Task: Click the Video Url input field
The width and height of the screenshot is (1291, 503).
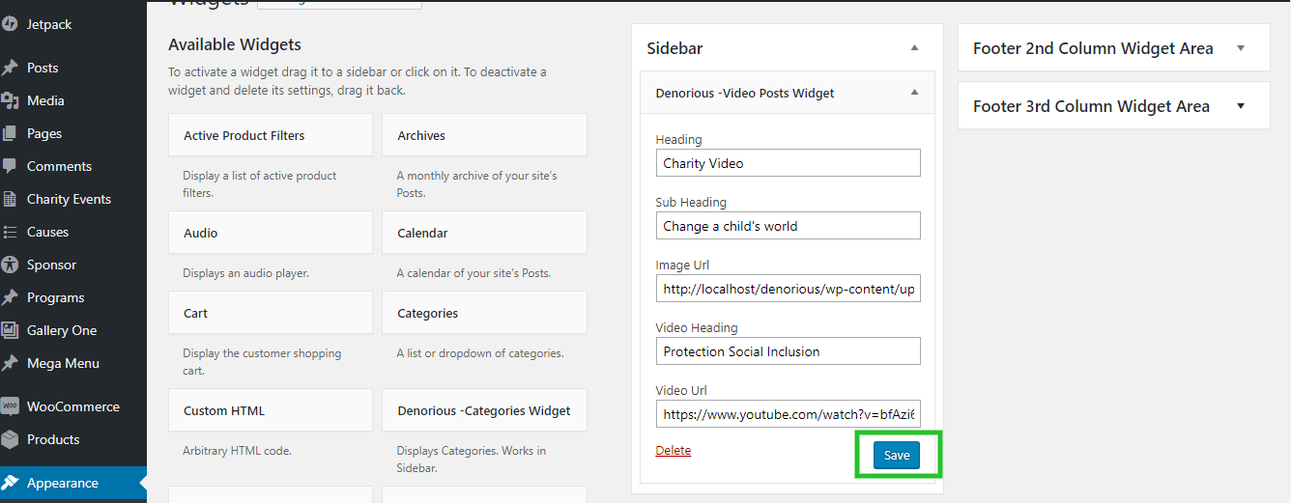Action: pyautogui.click(x=788, y=414)
